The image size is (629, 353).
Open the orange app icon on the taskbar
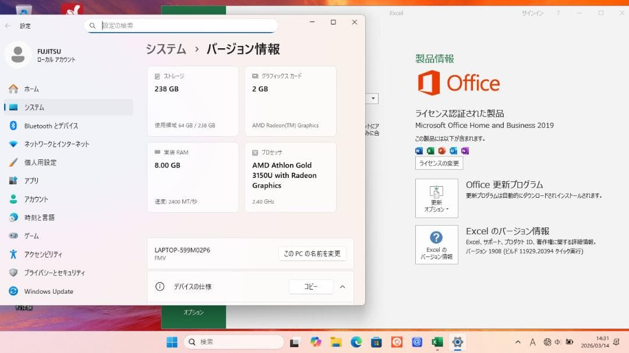click(x=397, y=342)
